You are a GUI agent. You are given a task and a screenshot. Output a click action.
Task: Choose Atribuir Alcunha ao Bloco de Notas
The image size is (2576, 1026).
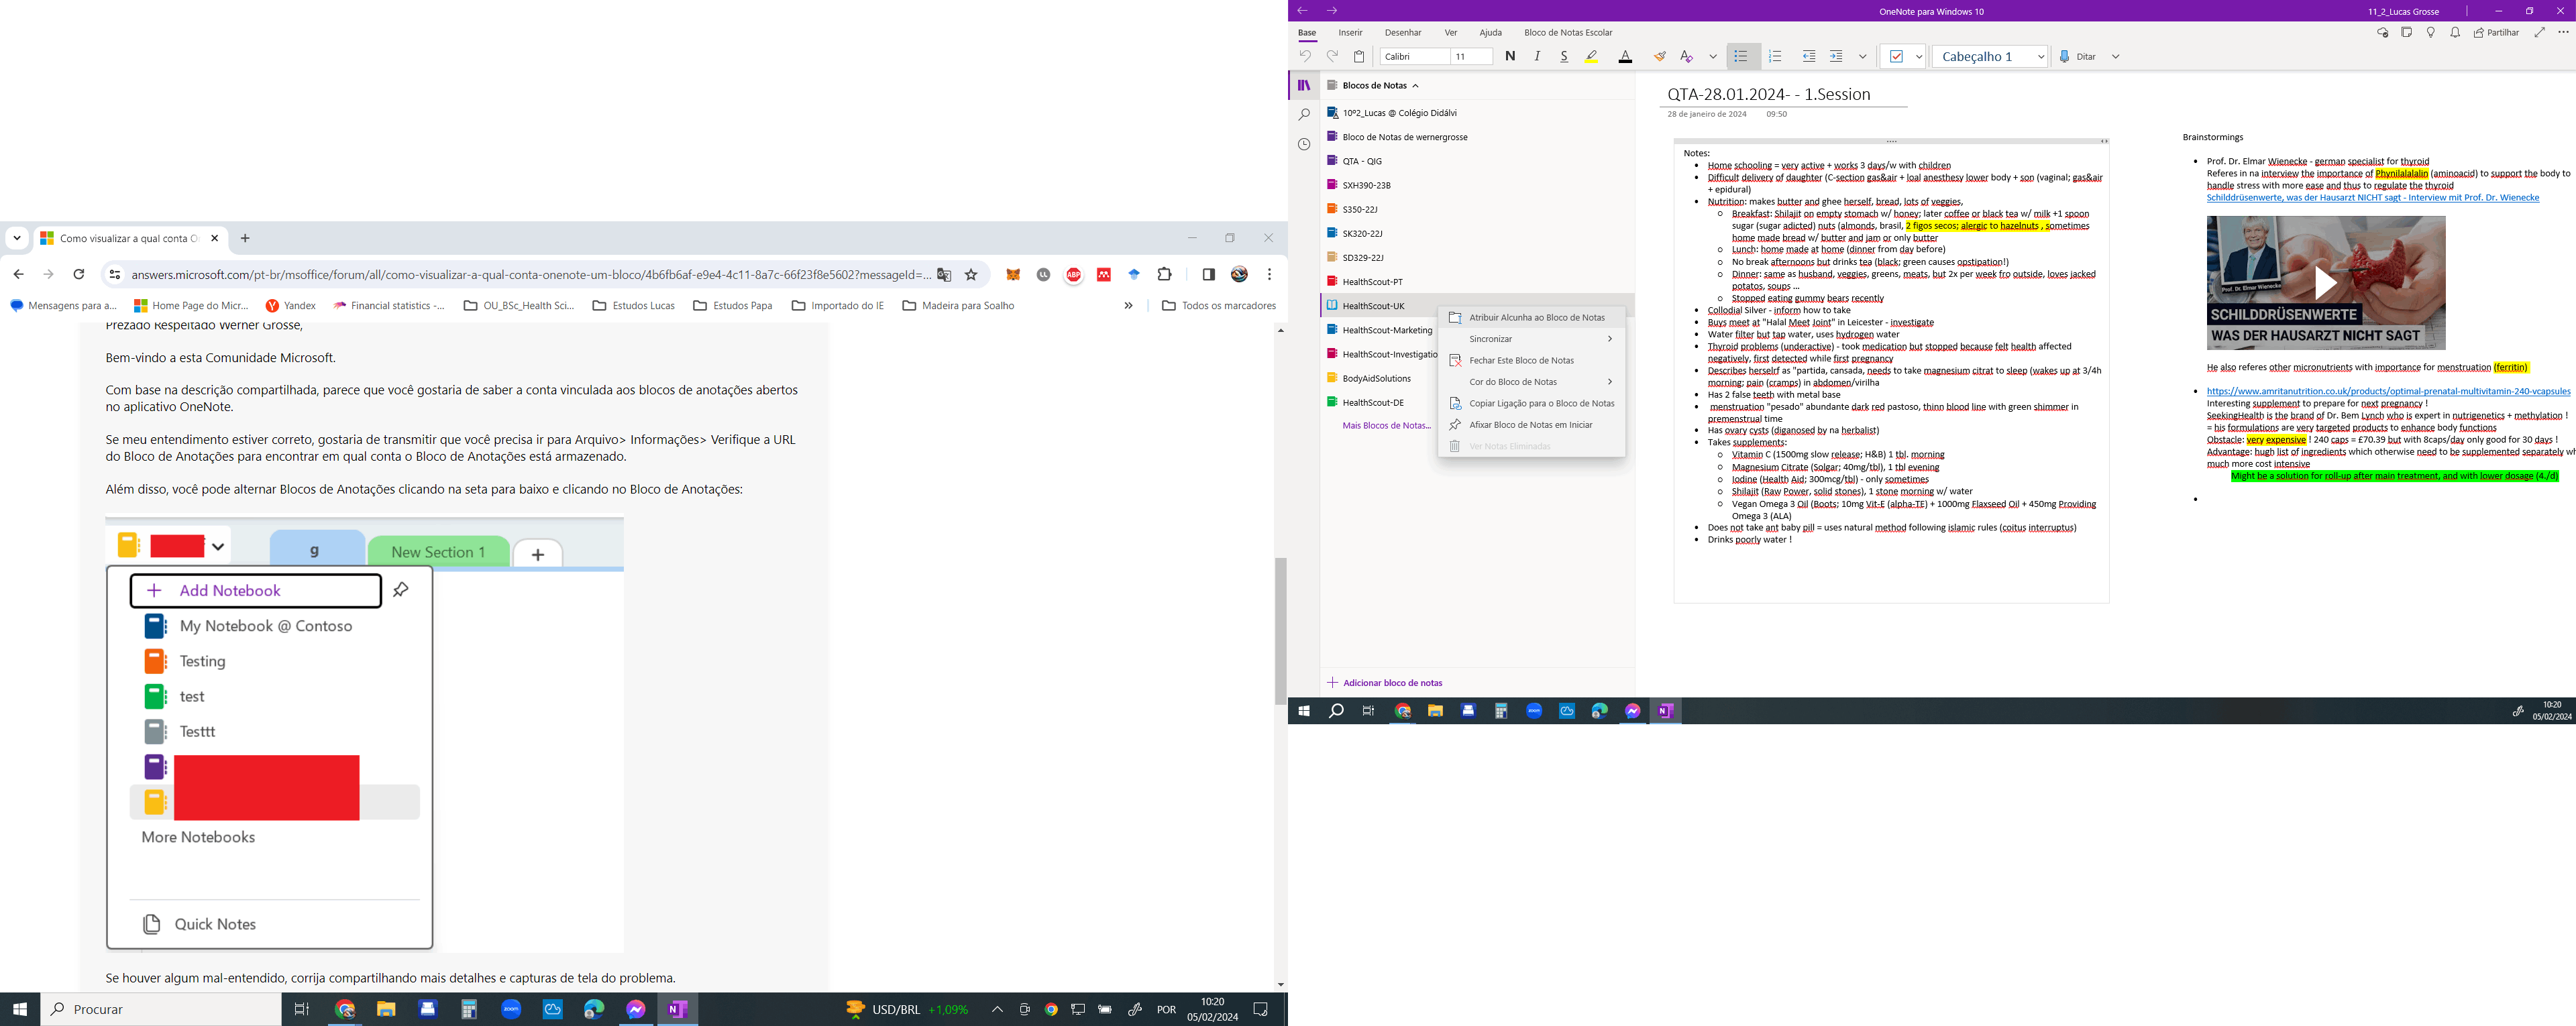1531,318
